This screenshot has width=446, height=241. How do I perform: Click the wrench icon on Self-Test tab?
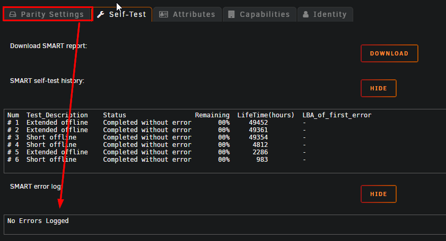click(100, 14)
